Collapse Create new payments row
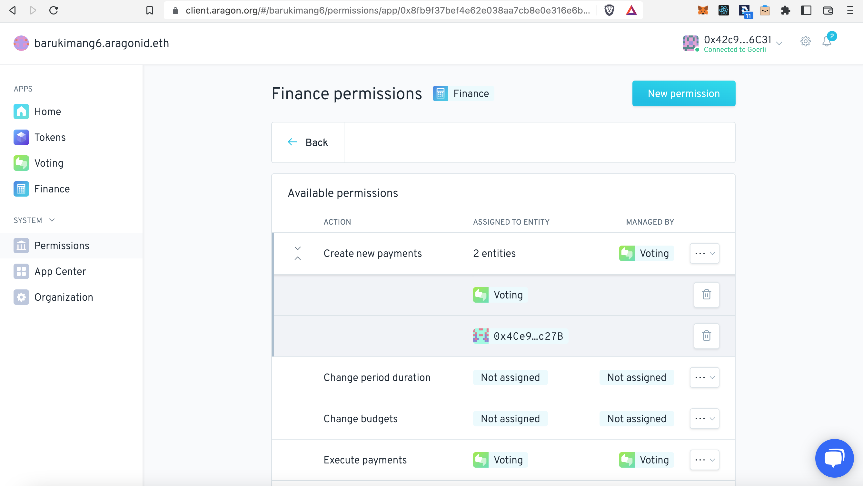 (x=297, y=253)
